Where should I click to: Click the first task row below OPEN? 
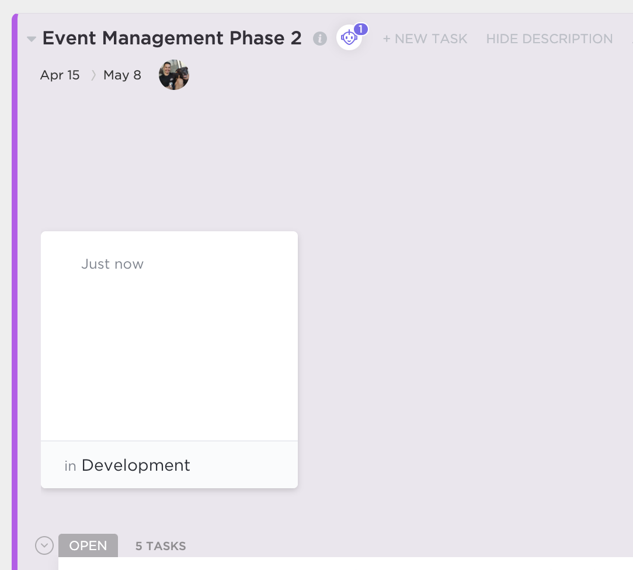coord(345,564)
